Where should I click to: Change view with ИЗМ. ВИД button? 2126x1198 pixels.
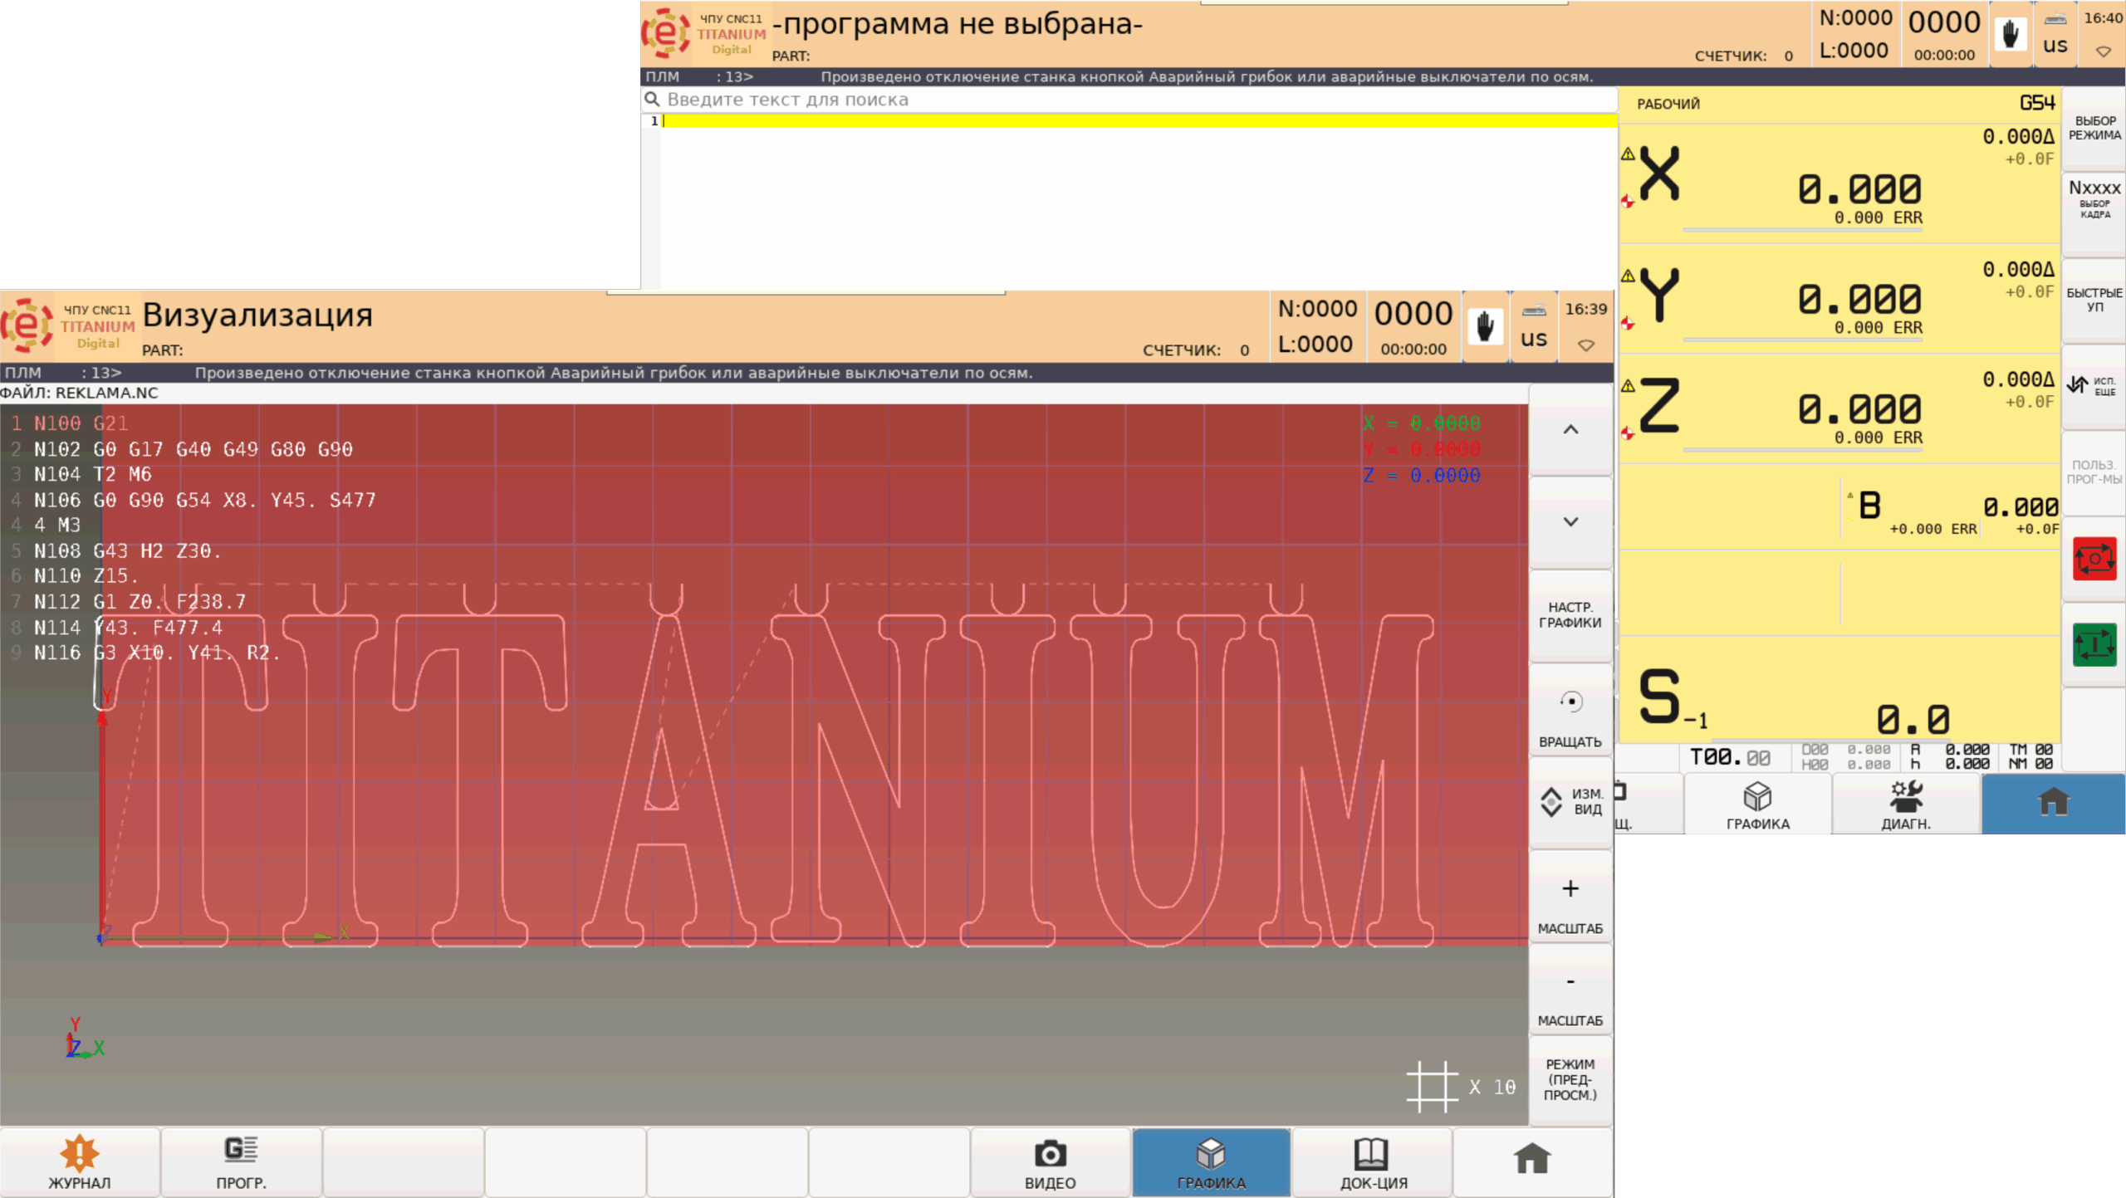click(1570, 802)
